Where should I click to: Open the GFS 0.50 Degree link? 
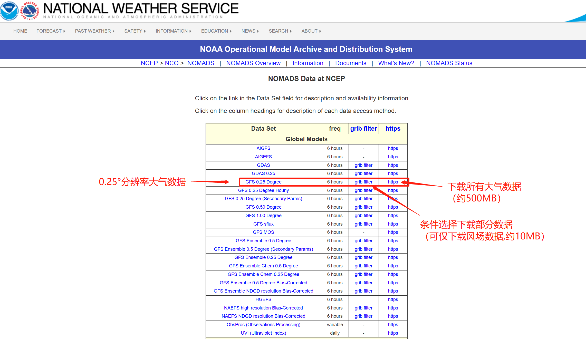click(x=263, y=207)
